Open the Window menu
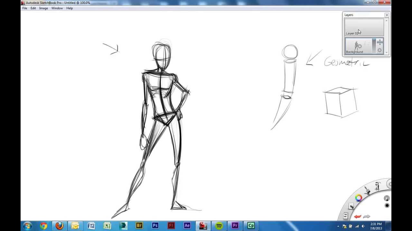The image size is (412, 231). pyautogui.click(x=57, y=8)
